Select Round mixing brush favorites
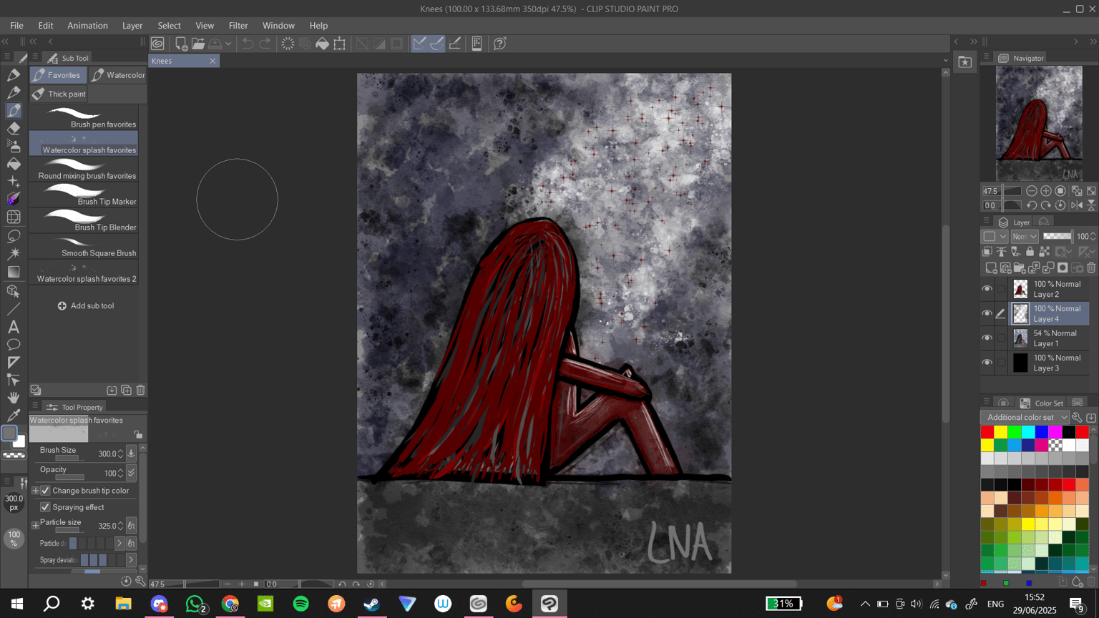Screen dimensions: 1099x618 click(x=84, y=170)
